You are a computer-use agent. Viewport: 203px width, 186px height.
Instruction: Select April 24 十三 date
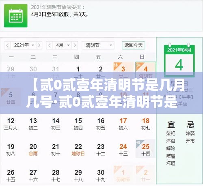(x=123, y=150)
